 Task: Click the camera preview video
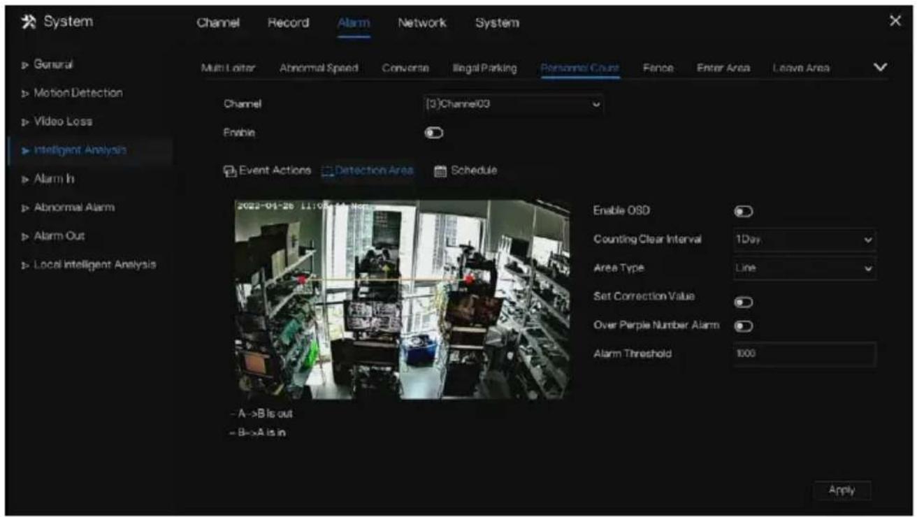pyautogui.click(x=402, y=300)
